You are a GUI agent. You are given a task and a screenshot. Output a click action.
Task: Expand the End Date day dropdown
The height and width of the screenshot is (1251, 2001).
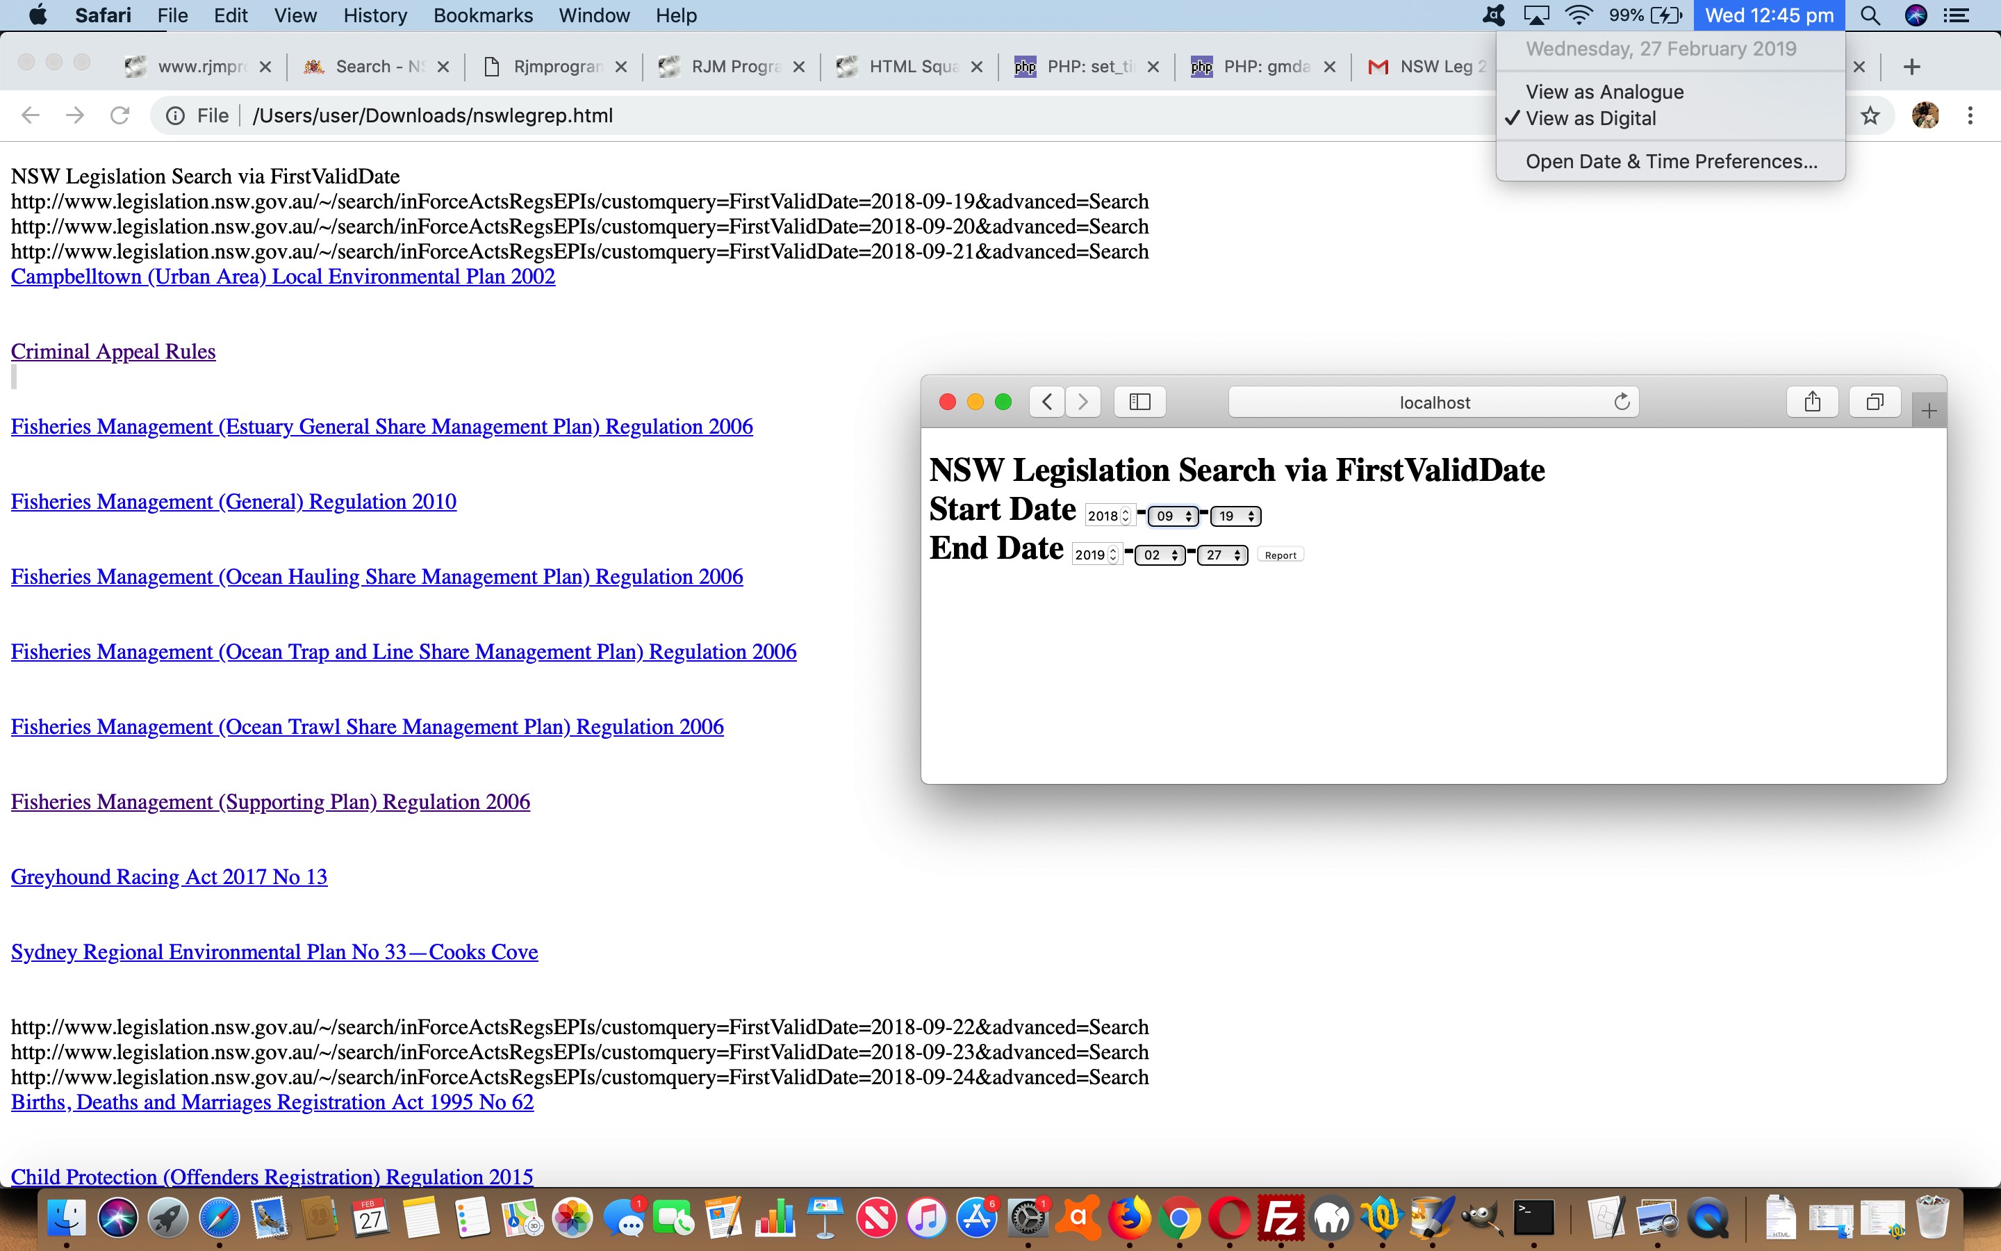1221,553
